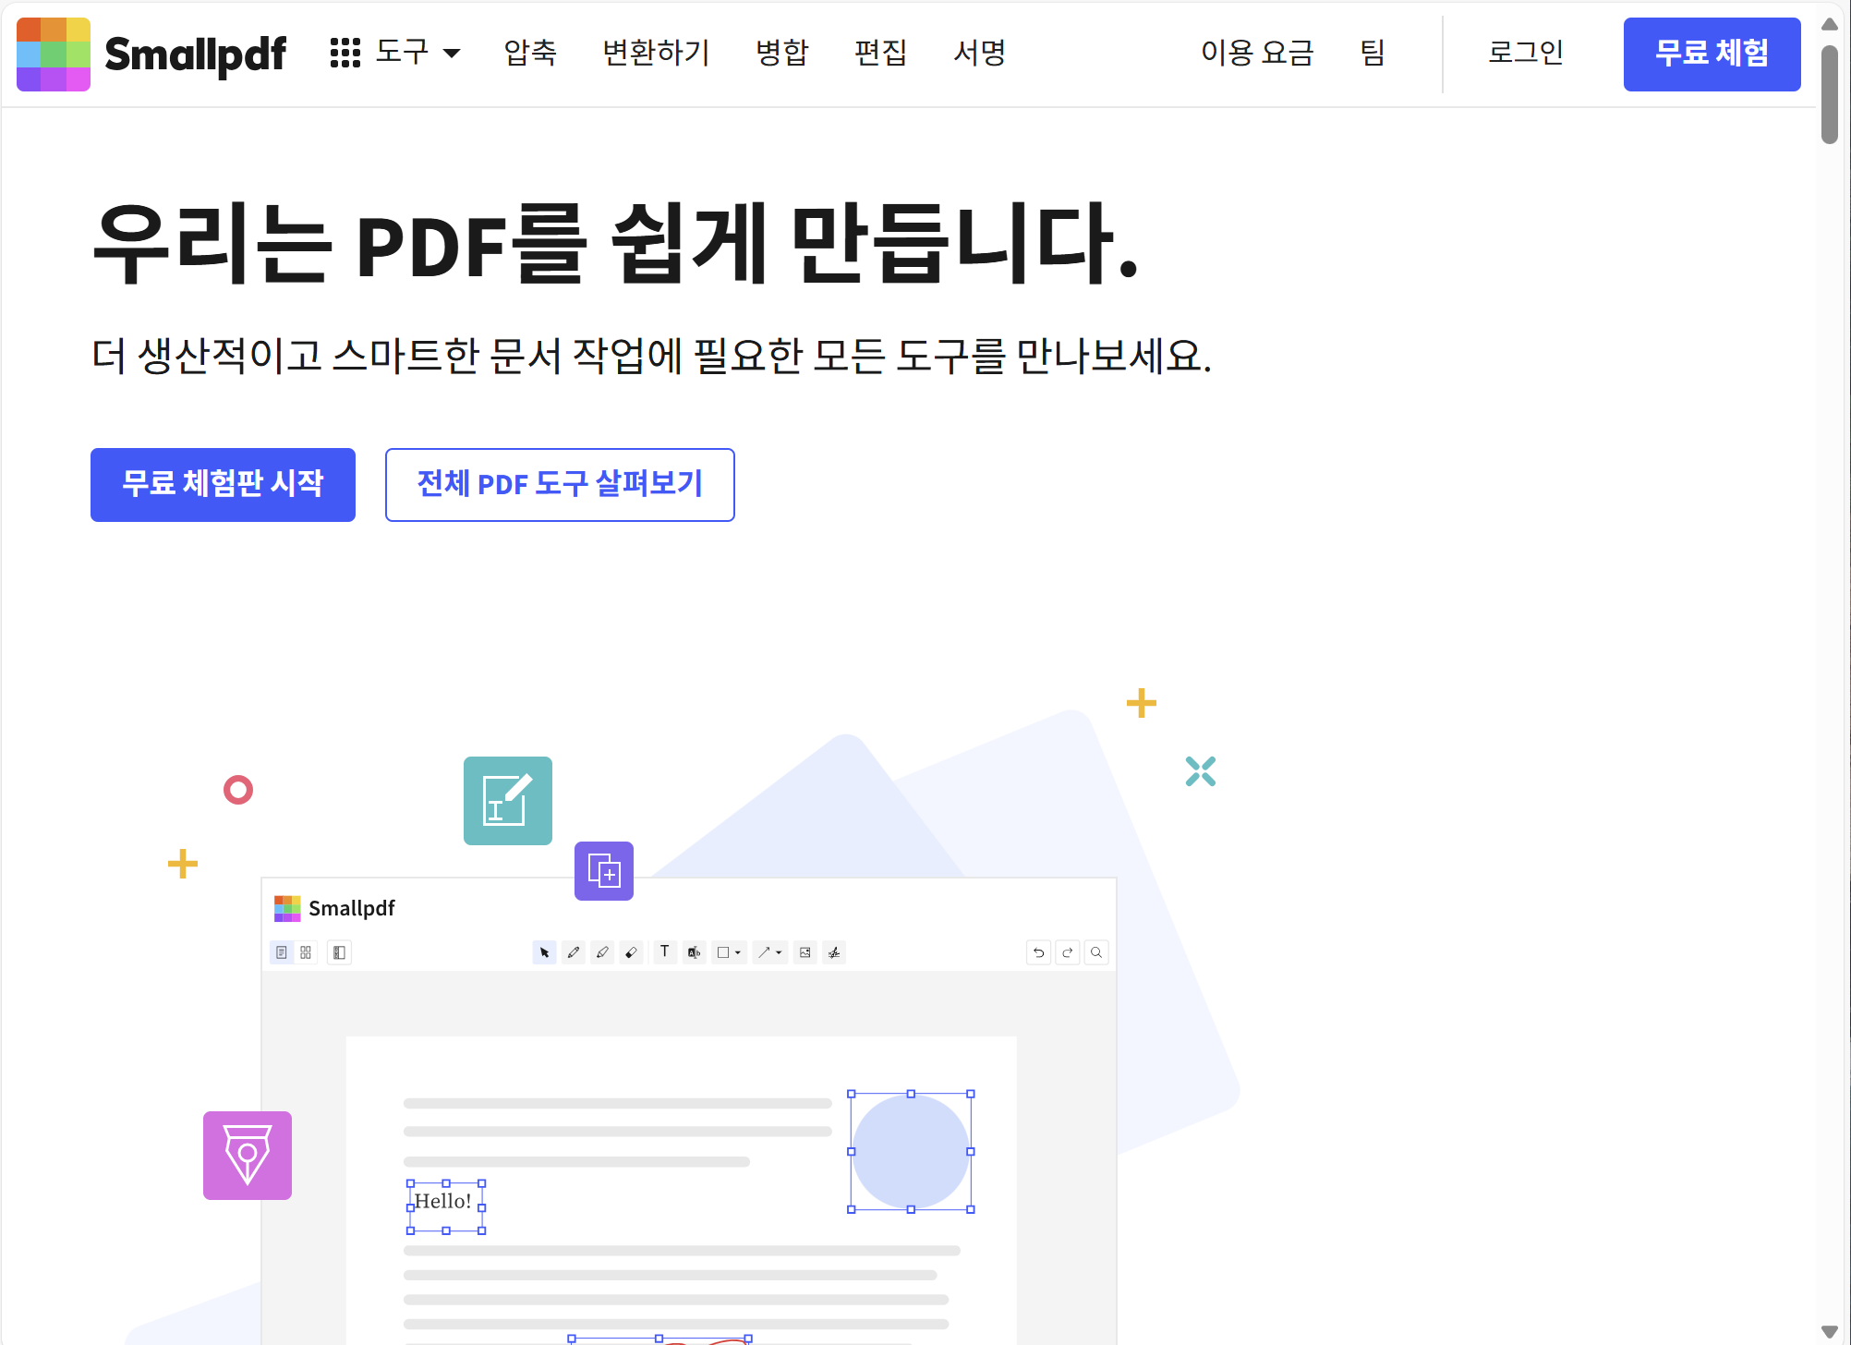Viewport: 1851px width, 1345px height.
Task: Open the 편집 menu item
Action: click(880, 53)
